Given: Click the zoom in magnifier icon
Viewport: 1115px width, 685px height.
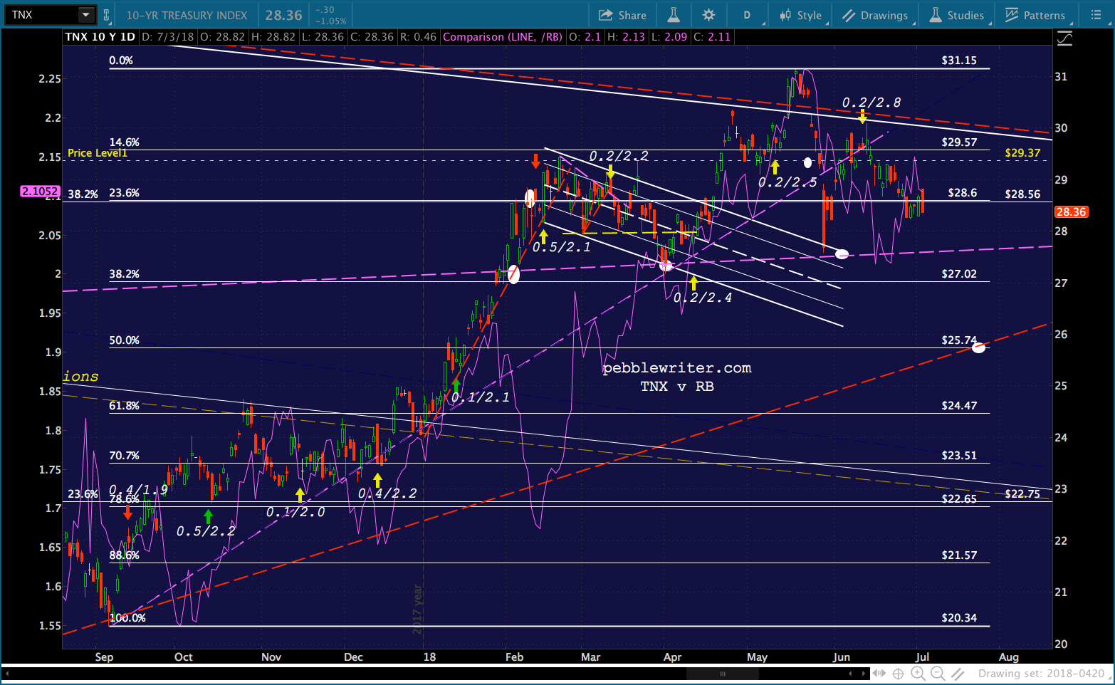Looking at the screenshot, I should (x=919, y=674).
